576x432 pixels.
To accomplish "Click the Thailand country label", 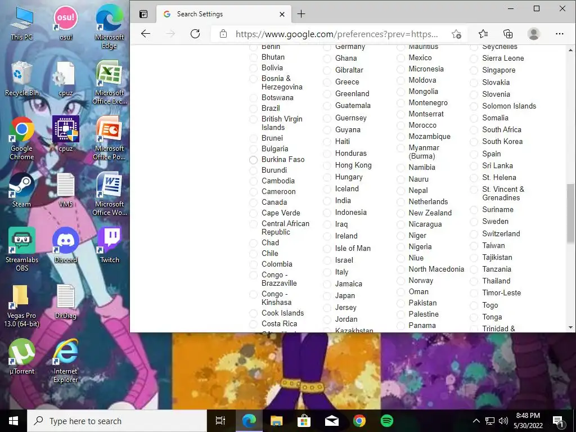I will pyautogui.click(x=496, y=281).
